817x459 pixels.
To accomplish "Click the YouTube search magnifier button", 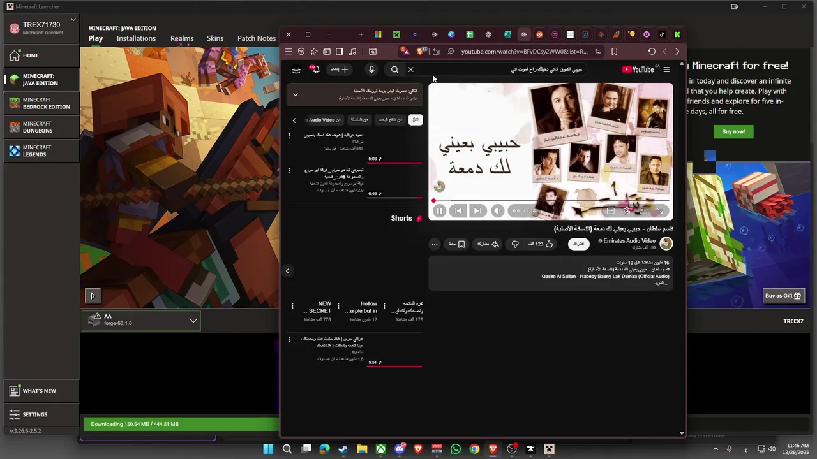I will 394,69.
